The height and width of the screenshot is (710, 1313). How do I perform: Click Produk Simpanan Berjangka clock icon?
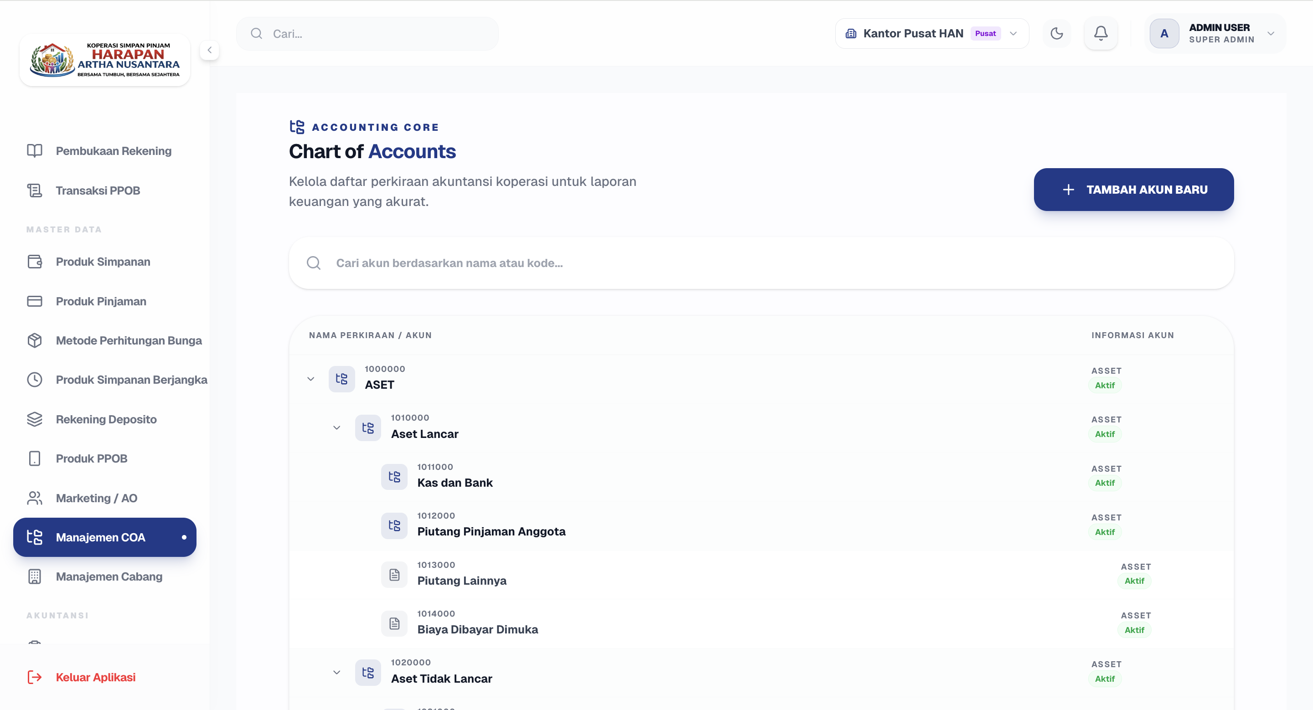(35, 380)
